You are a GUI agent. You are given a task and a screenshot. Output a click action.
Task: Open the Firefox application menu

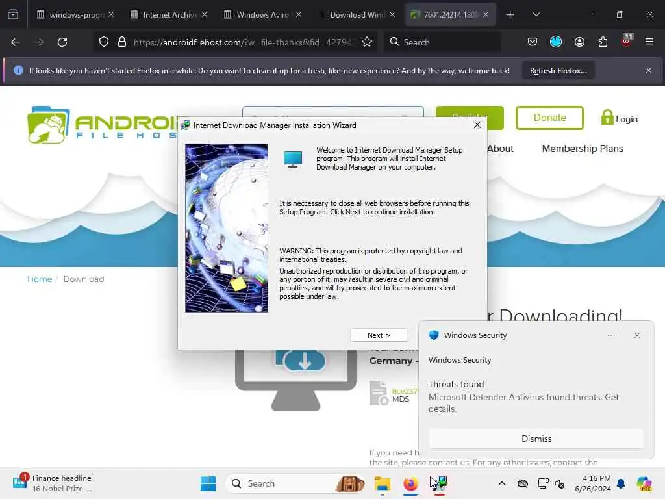pyautogui.click(x=649, y=42)
